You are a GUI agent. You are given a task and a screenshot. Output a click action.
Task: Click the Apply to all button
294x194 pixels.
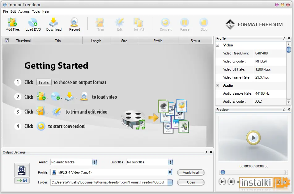click(x=191, y=172)
